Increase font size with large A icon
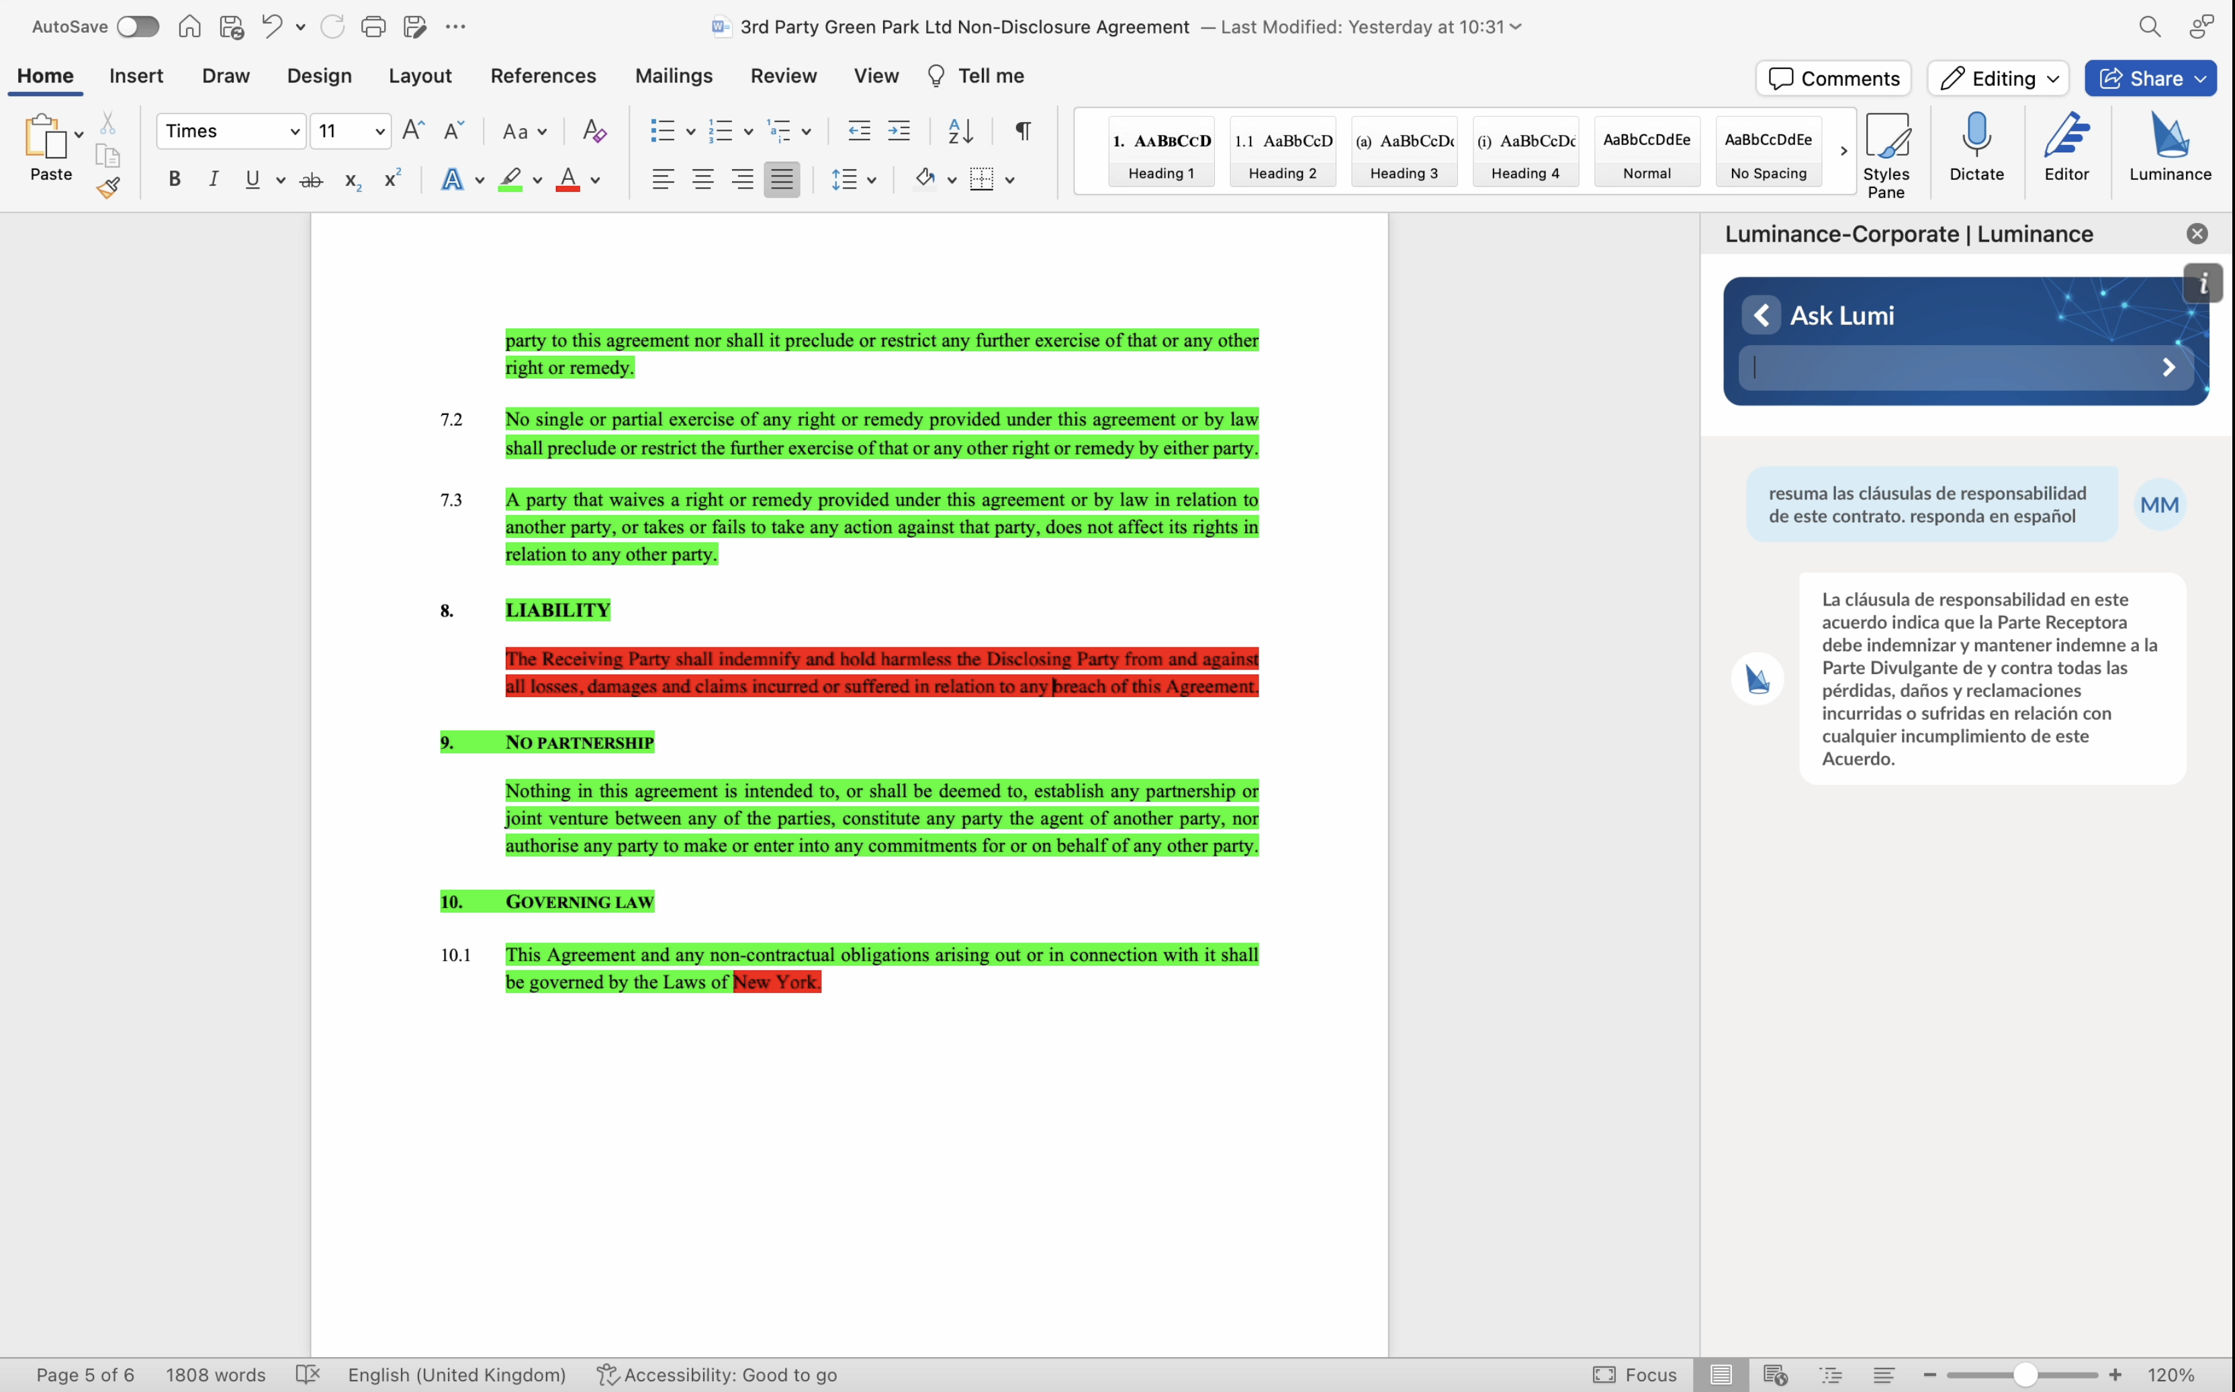 413,131
